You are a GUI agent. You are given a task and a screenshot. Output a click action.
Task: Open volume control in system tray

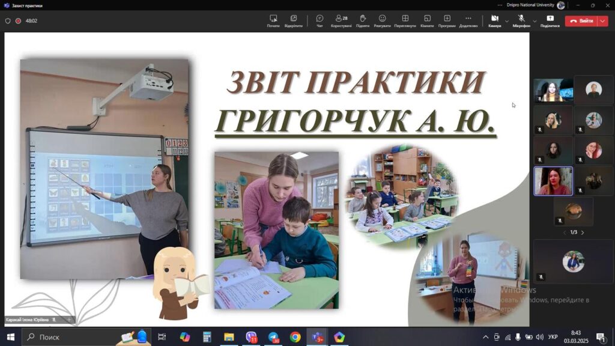click(540, 337)
